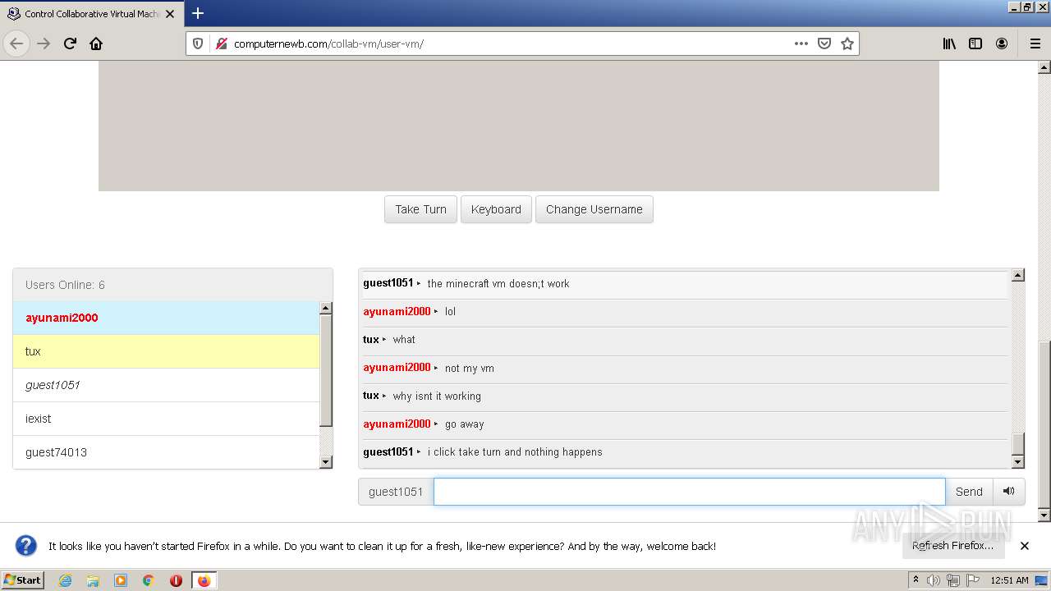The width and height of the screenshot is (1051, 591).
Task: Open the red Opera taskbar icon
Action: (x=176, y=580)
